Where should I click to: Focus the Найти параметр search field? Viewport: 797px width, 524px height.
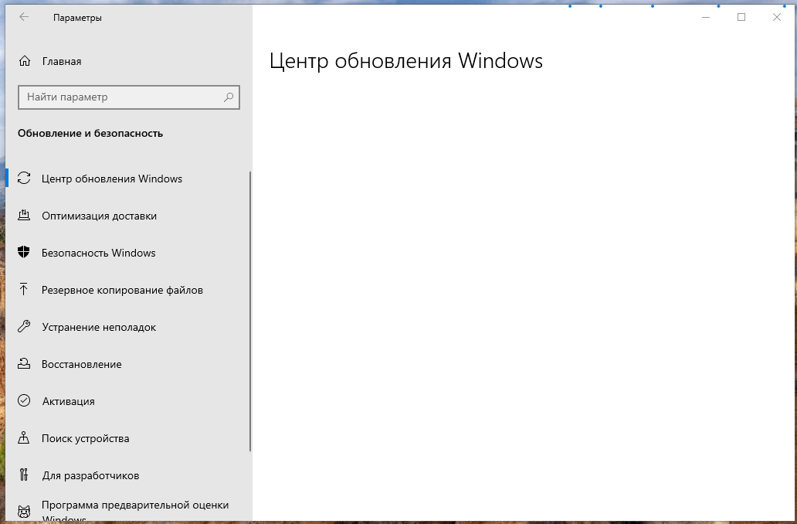129,97
